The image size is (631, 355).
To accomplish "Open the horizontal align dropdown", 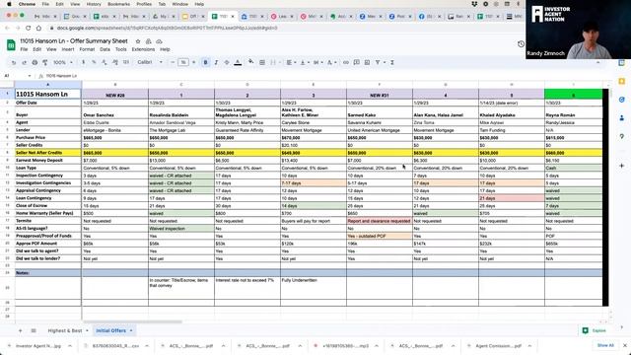I will click(290, 62).
